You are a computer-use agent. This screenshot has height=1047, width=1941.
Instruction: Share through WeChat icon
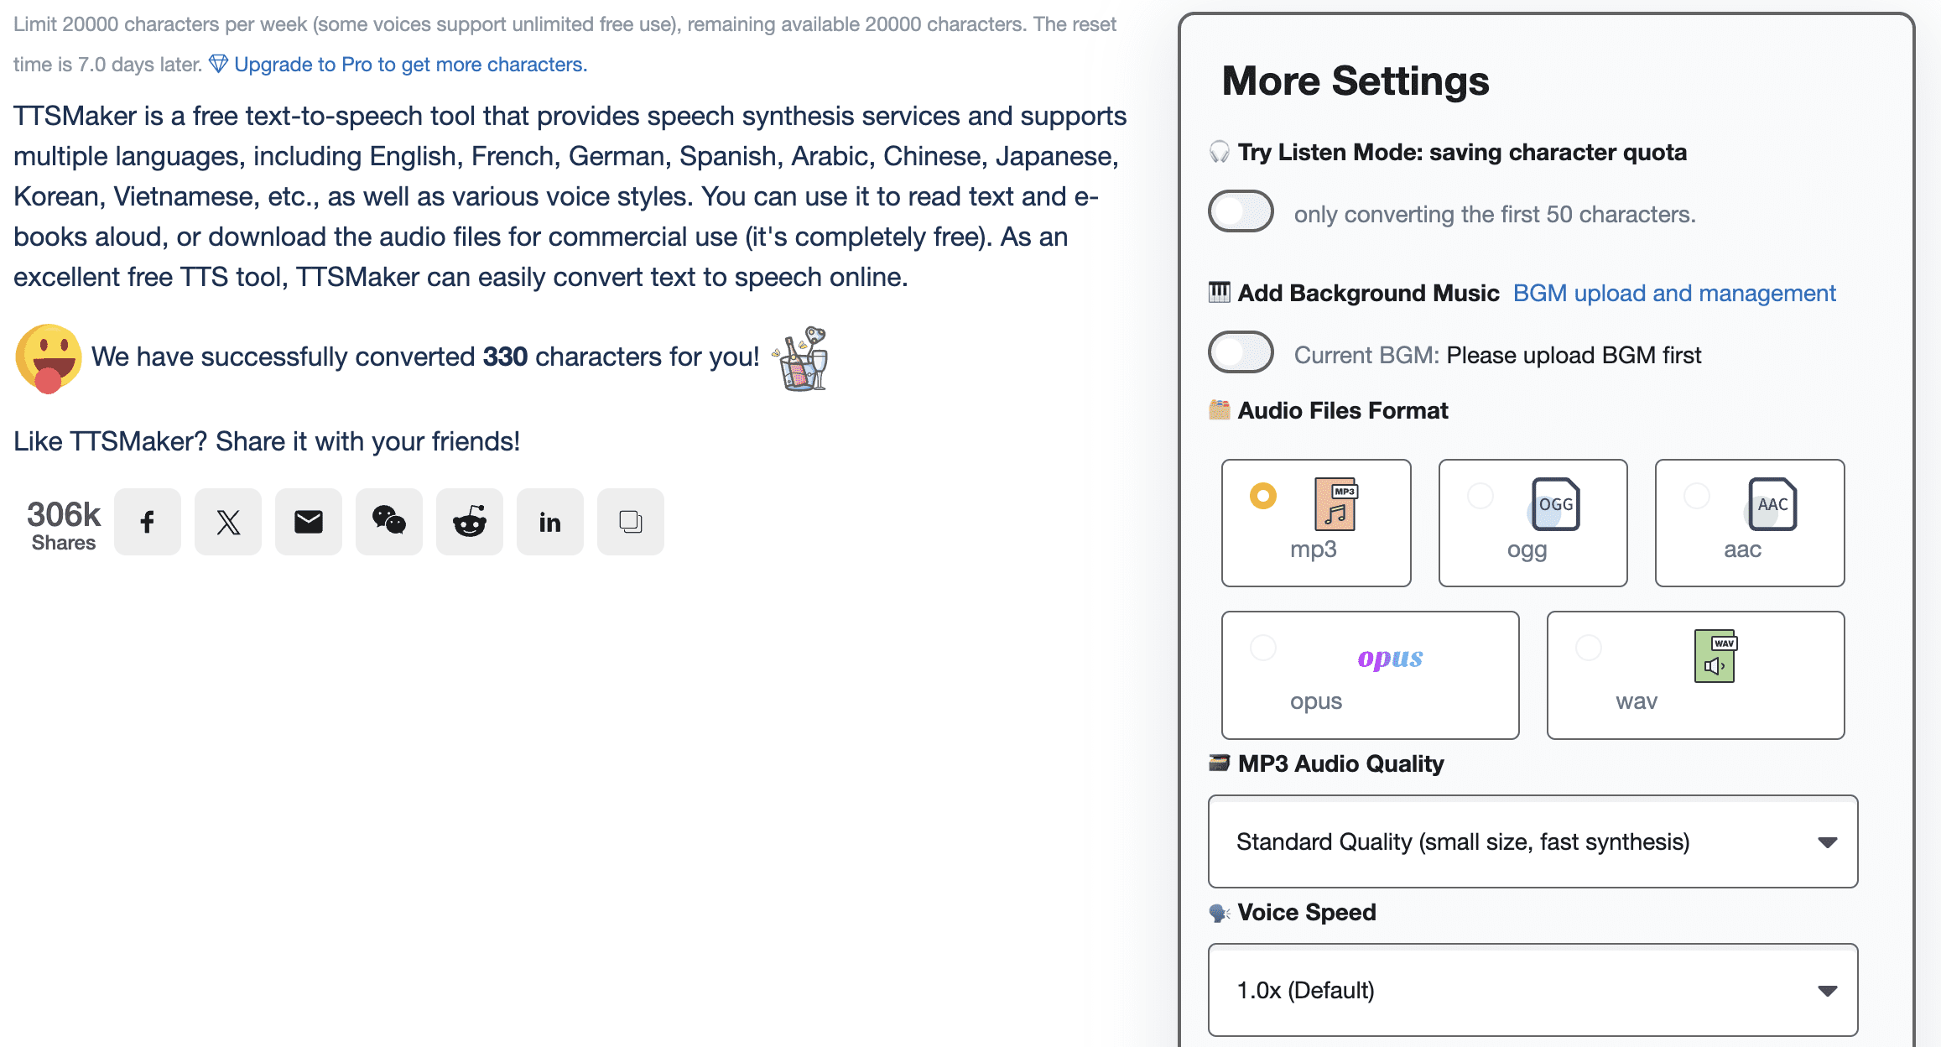389,522
